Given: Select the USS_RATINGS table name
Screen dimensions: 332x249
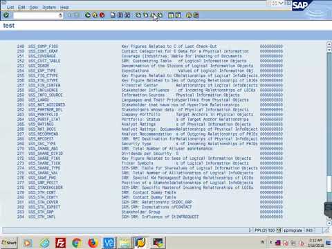Looking at the screenshot, I should pyautogui.click(x=41, y=124).
